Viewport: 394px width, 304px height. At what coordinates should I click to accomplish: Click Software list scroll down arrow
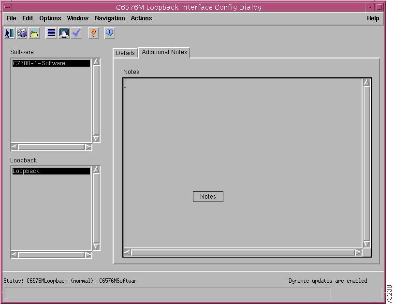coord(97,139)
